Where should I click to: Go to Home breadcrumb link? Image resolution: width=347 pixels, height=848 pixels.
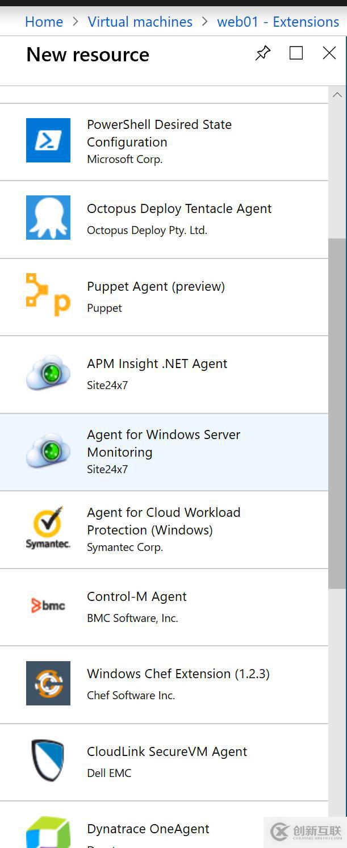(44, 22)
